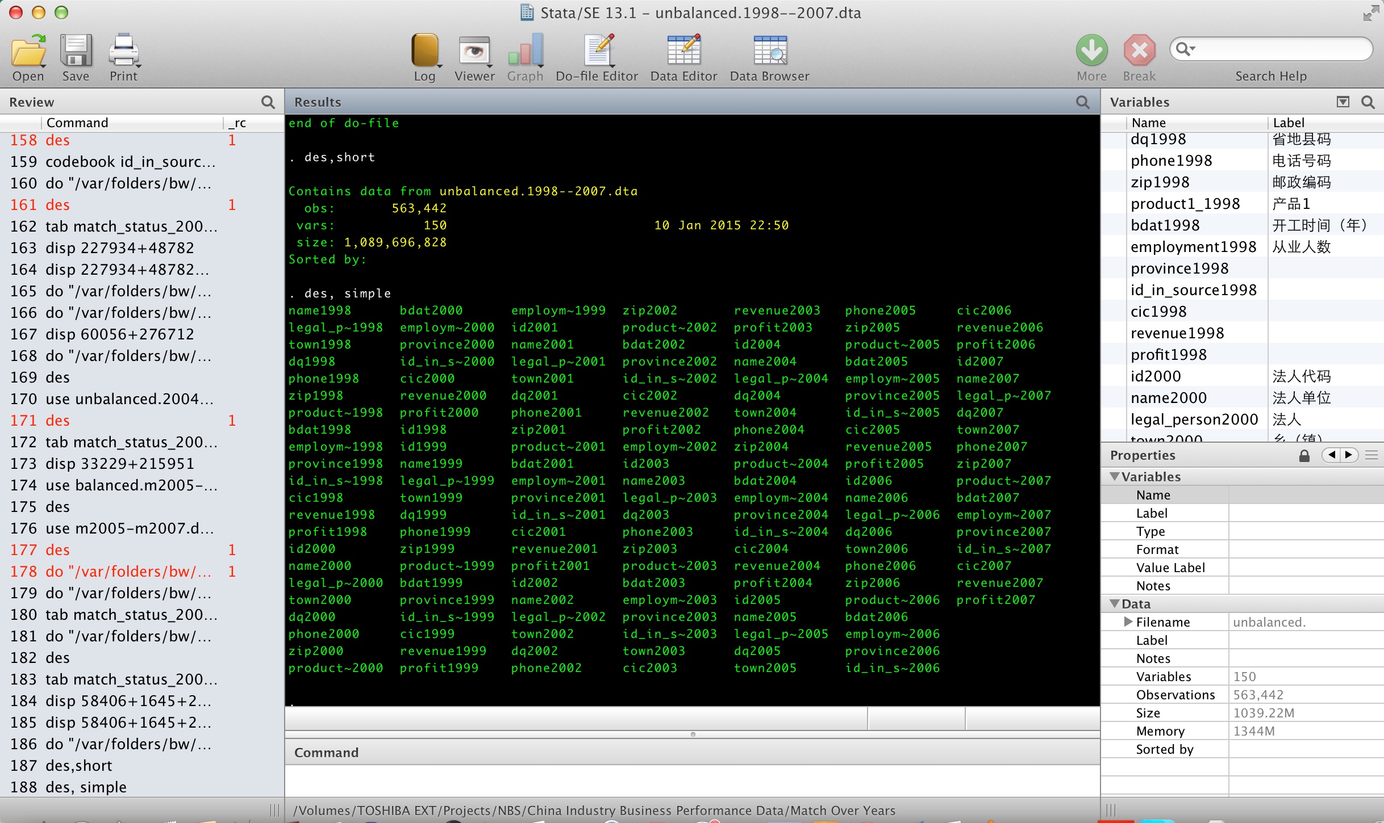Select variable revenue1998 in Variables list
1384x823 pixels.
click(x=1242, y=333)
